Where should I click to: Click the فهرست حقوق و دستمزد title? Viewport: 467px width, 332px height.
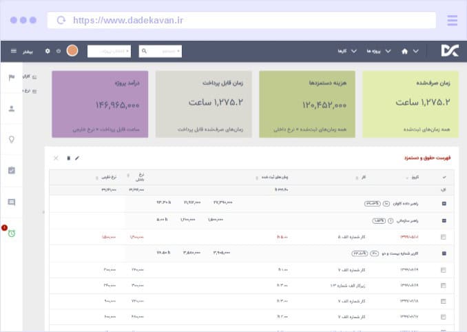pyautogui.click(x=427, y=158)
